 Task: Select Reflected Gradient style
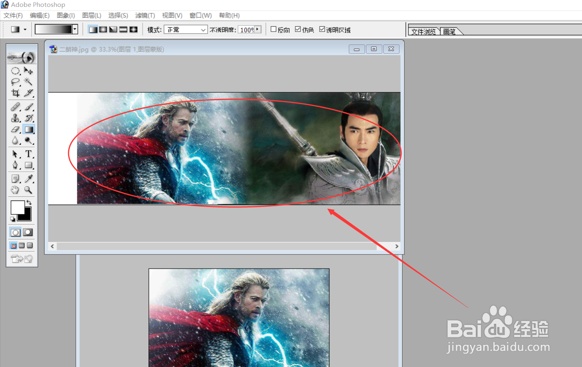pyautogui.click(x=123, y=30)
